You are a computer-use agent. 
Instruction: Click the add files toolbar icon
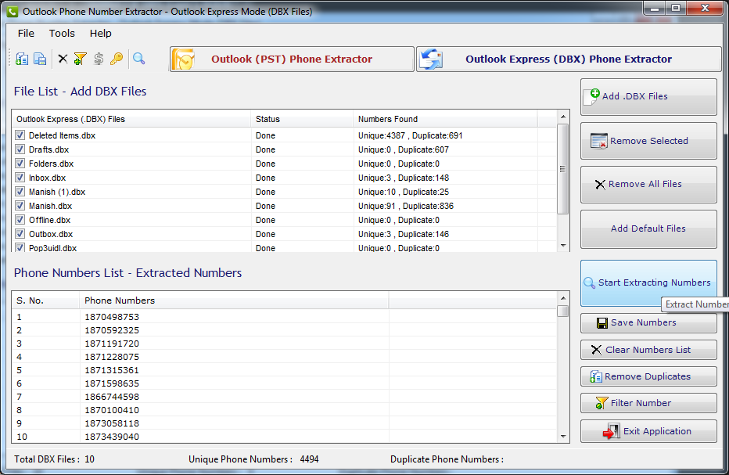[22, 59]
